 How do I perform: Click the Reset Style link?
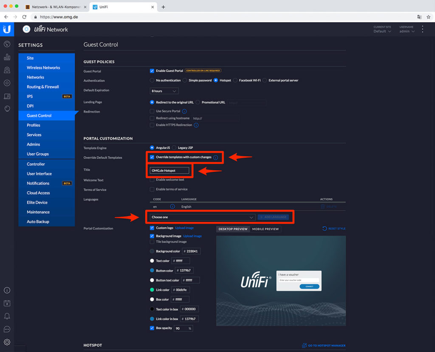point(334,228)
